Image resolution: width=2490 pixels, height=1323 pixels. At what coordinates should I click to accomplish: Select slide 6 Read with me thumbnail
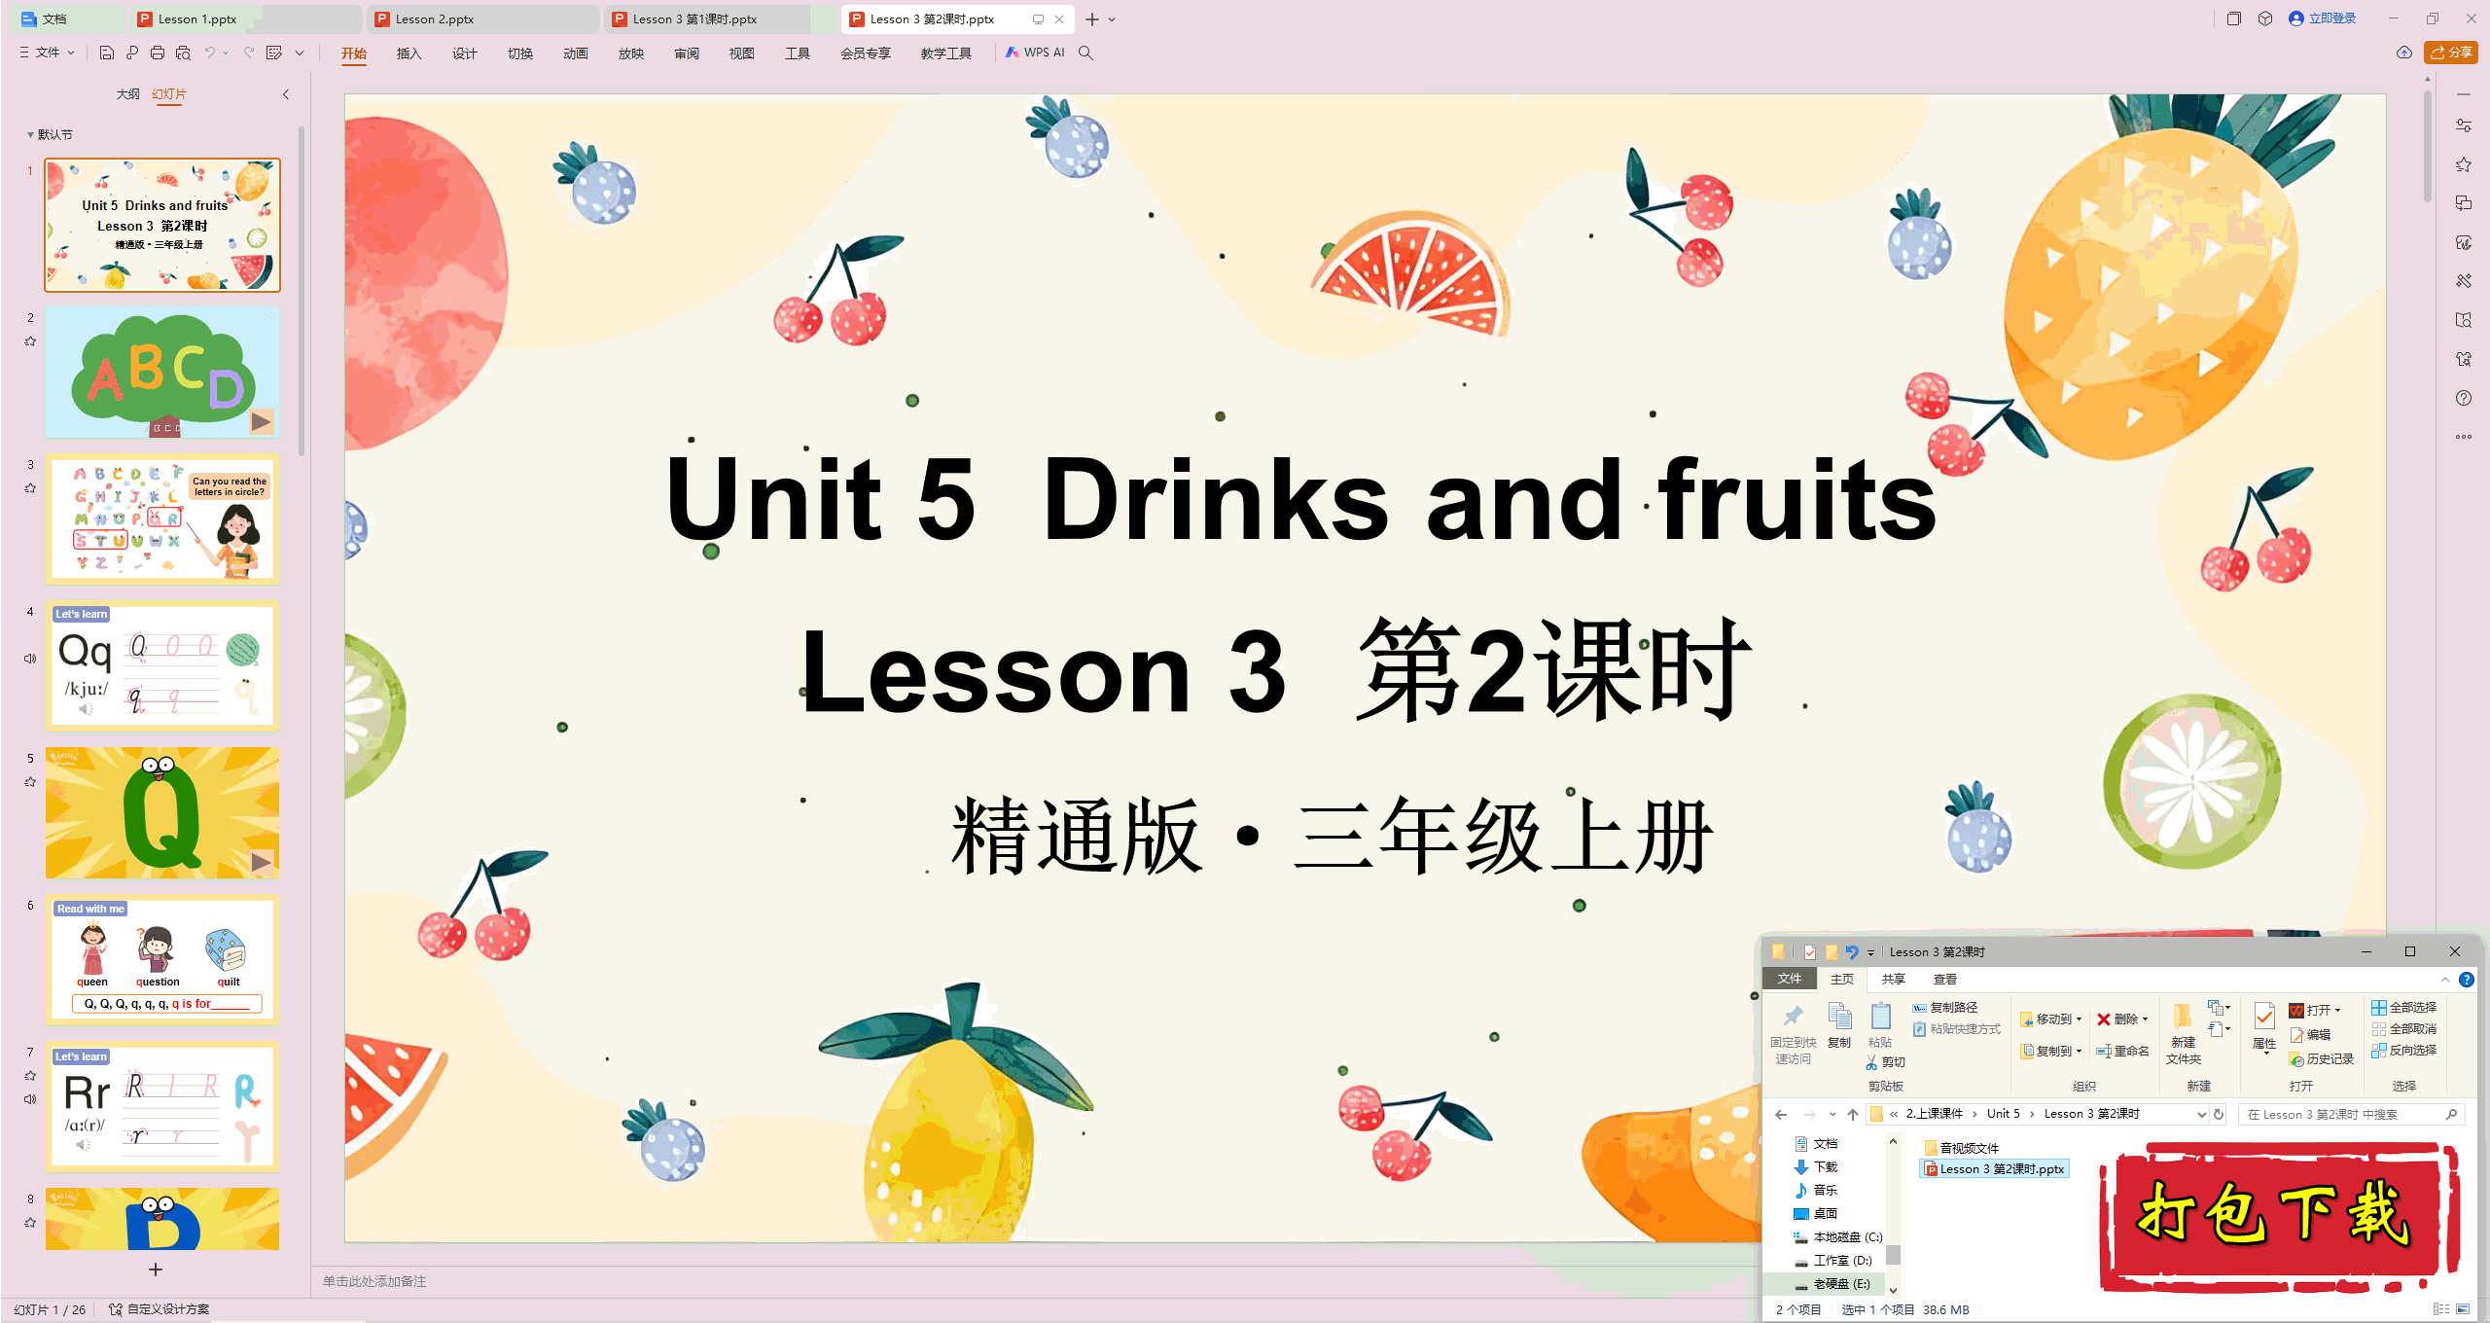162,960
